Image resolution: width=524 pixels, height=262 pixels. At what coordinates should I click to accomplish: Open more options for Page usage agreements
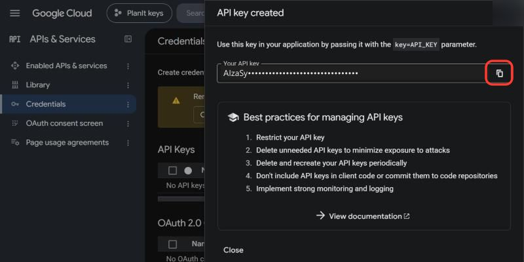point(128,143)
